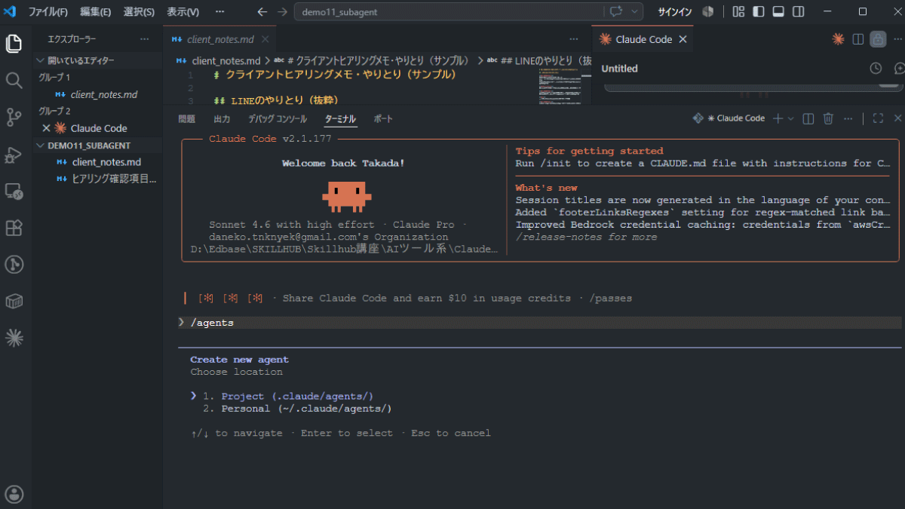Toggle the primary side bar layout icon
905x509 pixels.
[759, 12]
